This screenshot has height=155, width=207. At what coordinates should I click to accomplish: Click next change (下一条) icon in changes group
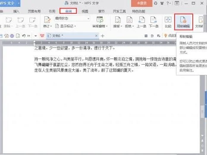[x=154, y=20]
